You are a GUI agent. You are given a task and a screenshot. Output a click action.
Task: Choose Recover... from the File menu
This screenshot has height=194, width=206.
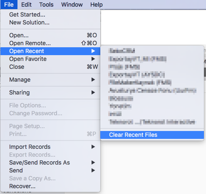coord(50,186)
